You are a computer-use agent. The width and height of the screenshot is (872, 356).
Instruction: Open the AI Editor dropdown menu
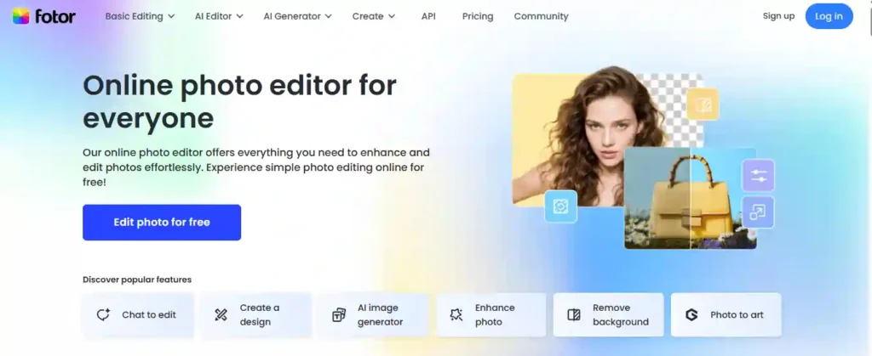coord(218,16)
